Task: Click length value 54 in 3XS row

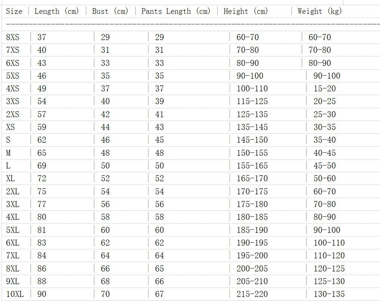Action: click(x=42, y=101)
